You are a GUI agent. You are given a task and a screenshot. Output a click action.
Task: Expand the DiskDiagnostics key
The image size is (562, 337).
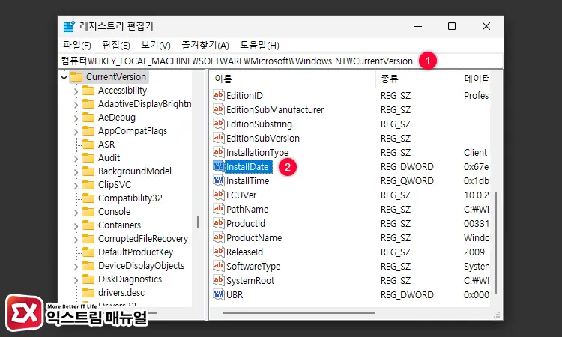76,279
